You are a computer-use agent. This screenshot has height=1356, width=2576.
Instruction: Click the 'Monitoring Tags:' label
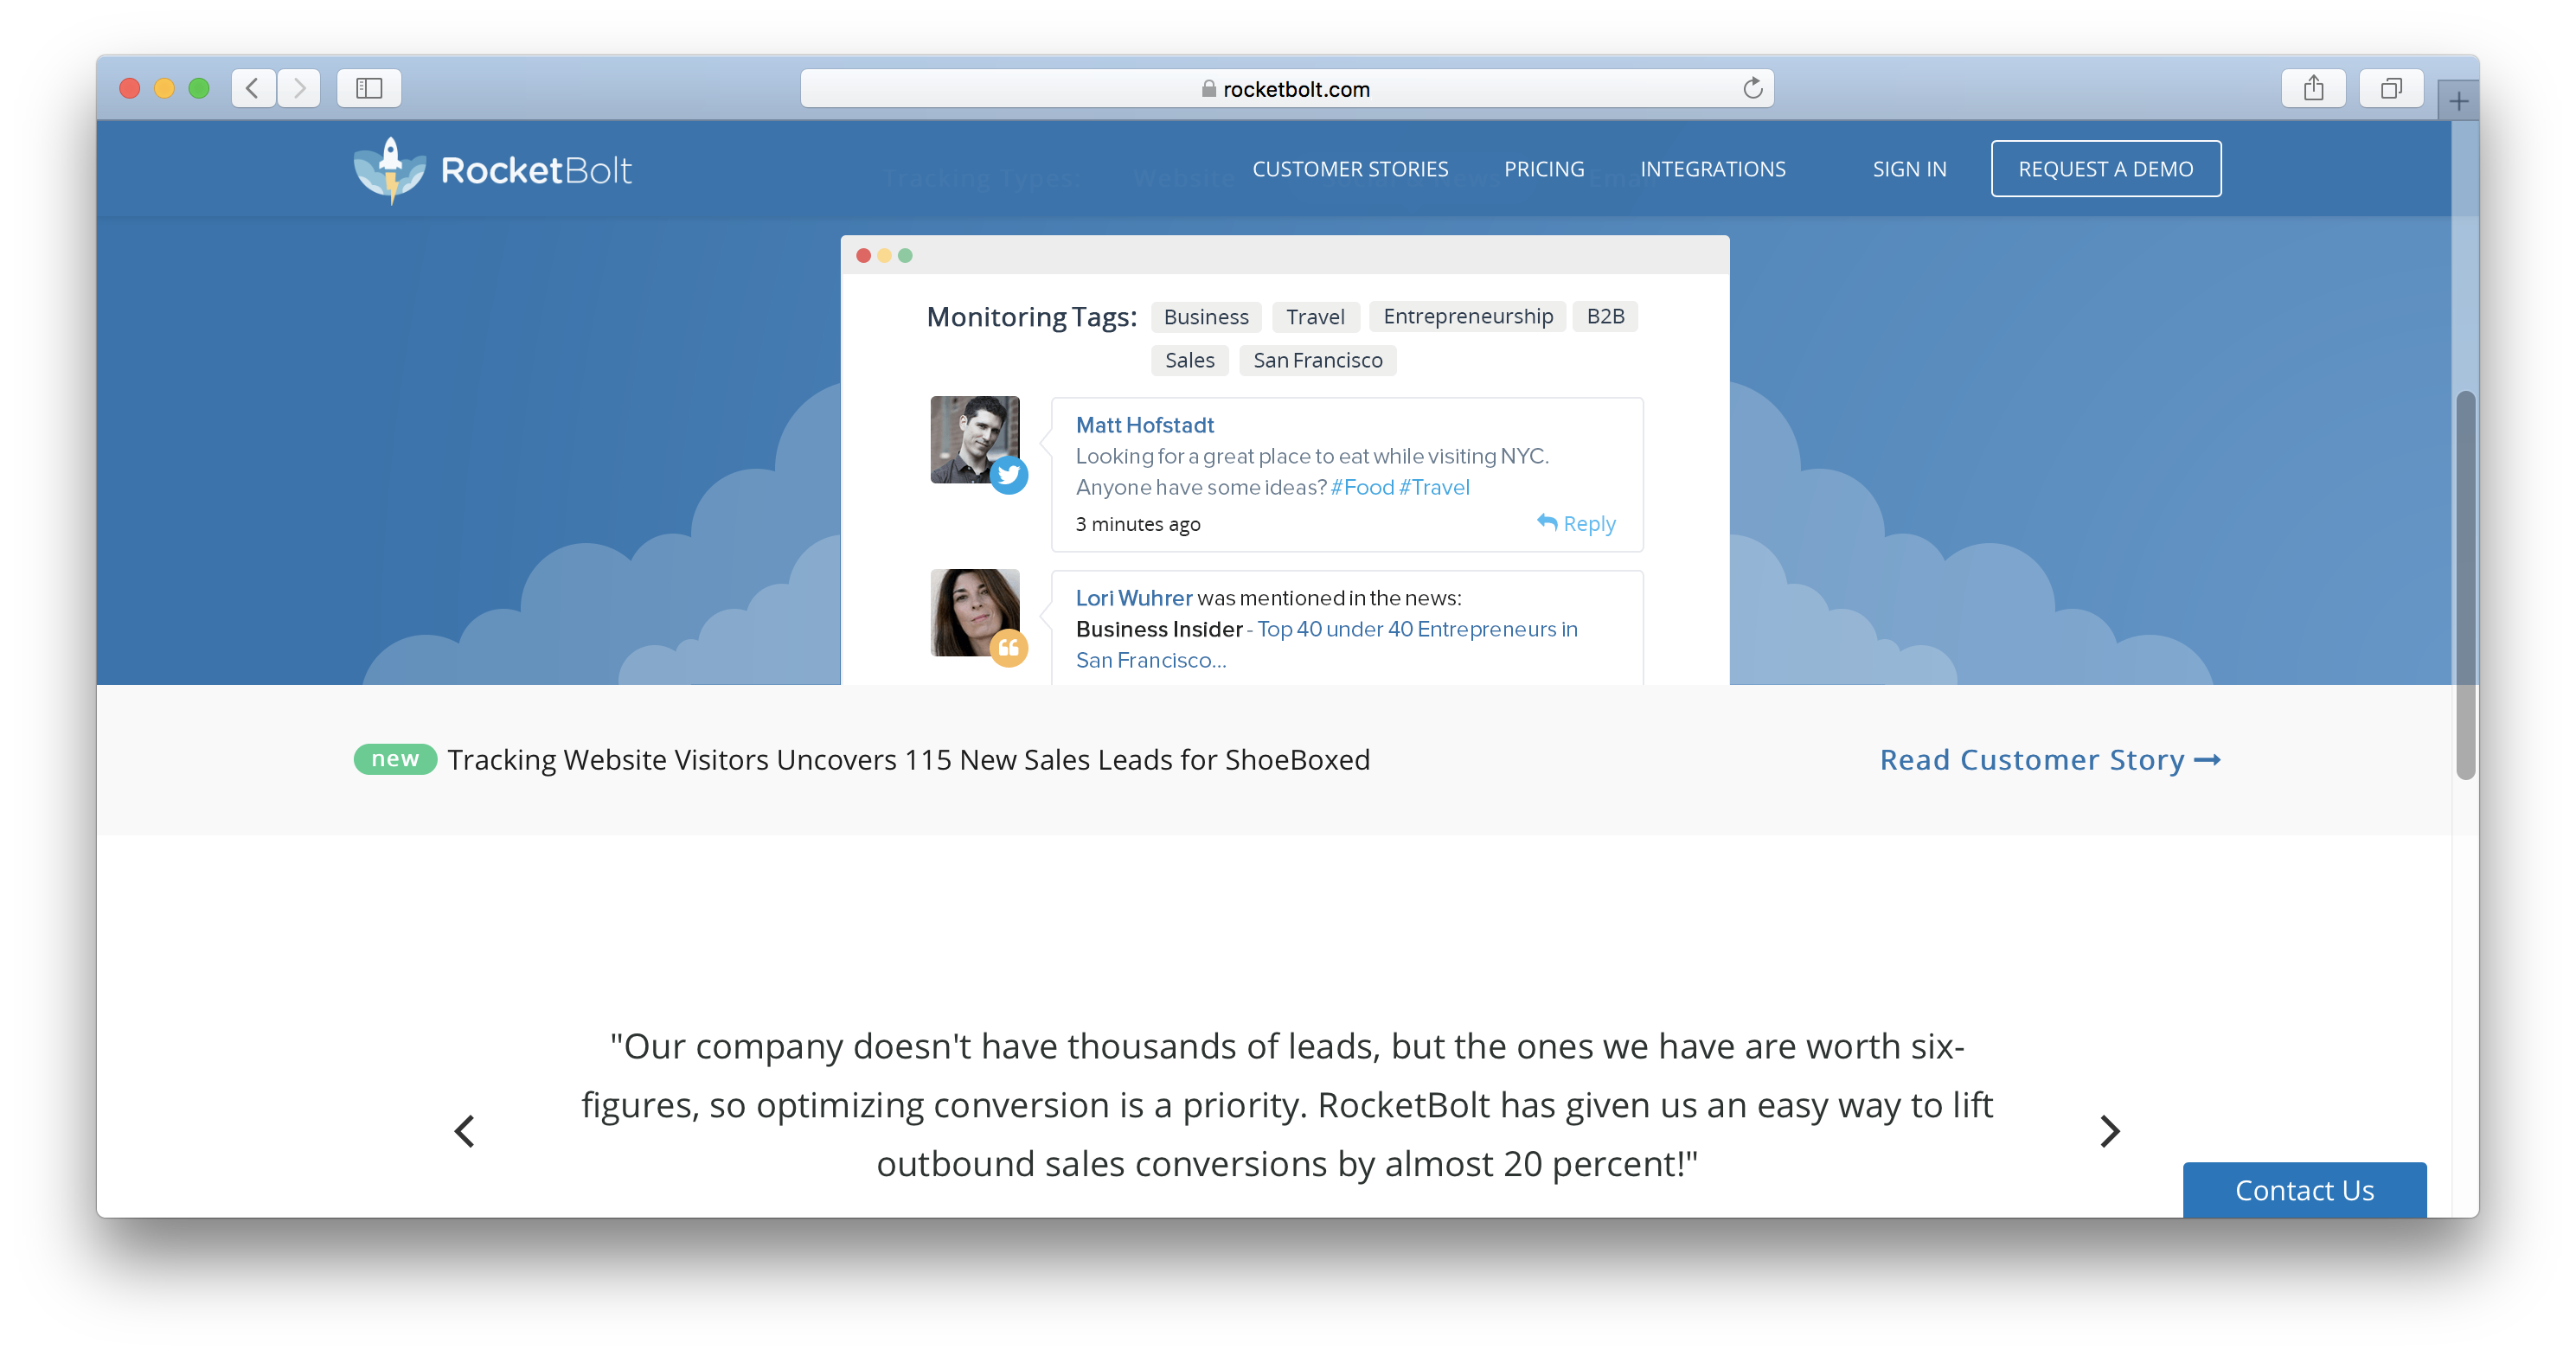(1032, 317)
